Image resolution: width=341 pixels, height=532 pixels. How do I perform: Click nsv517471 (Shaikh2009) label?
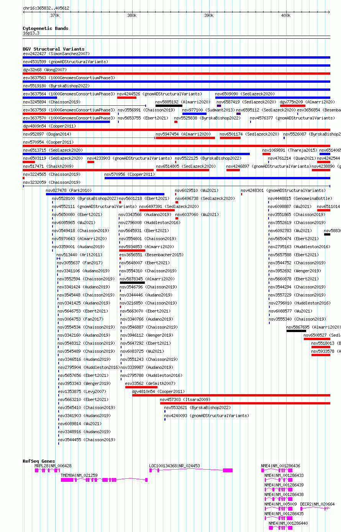pyautogui.click(x=48, y=166)
